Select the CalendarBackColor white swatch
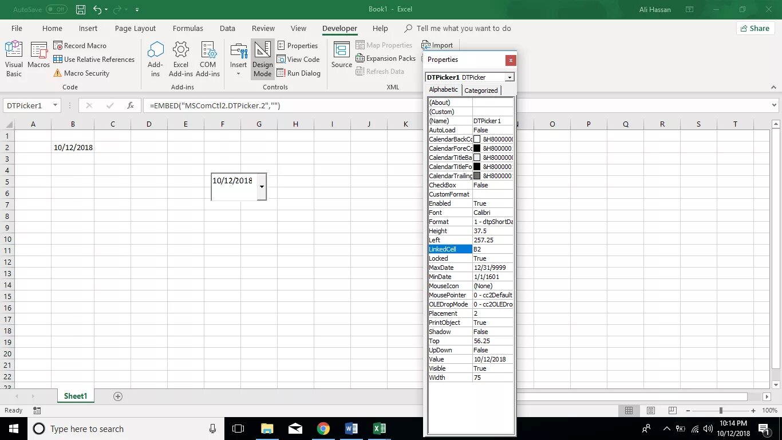782x440 pixels. click(477, 139)
